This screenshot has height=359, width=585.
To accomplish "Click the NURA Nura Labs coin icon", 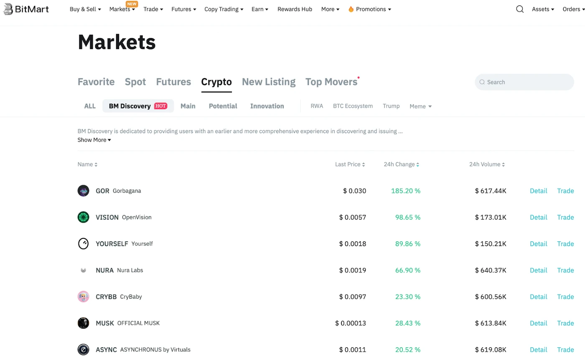I will pos(83,270).
